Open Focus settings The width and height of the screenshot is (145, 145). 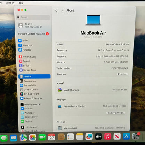pos(24,66)
